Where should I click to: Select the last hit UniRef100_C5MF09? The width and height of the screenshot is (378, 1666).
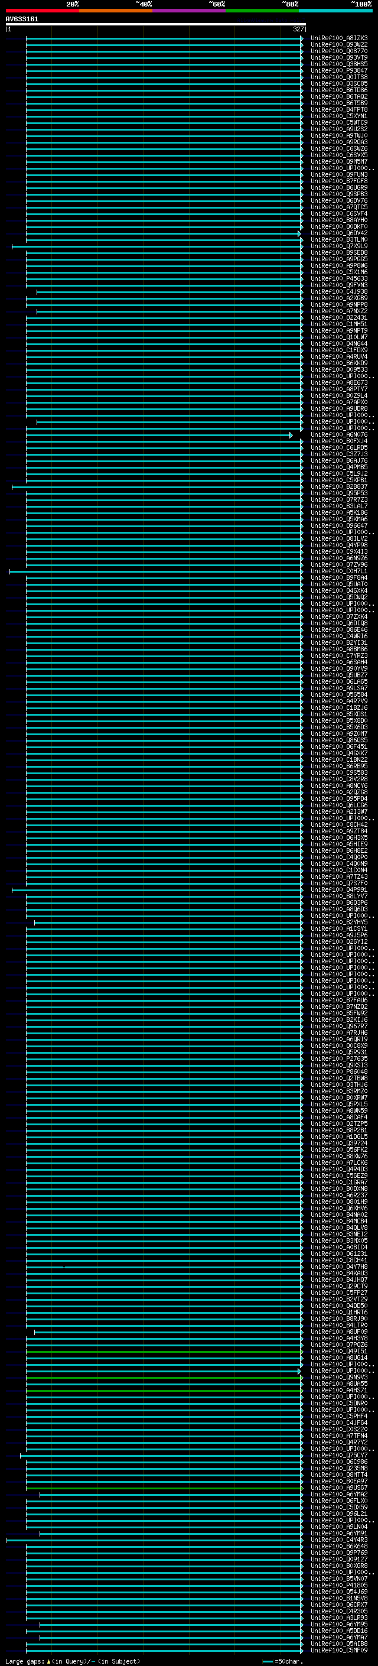tap(338, 1650)
